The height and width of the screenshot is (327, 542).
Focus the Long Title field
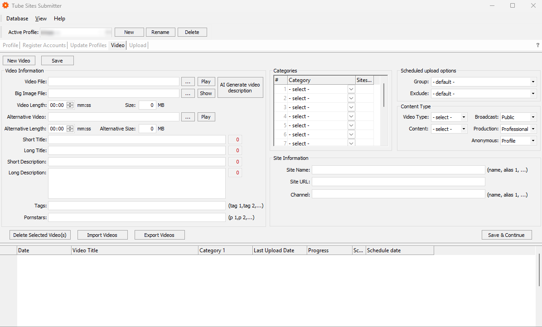(x=137, y=150)
